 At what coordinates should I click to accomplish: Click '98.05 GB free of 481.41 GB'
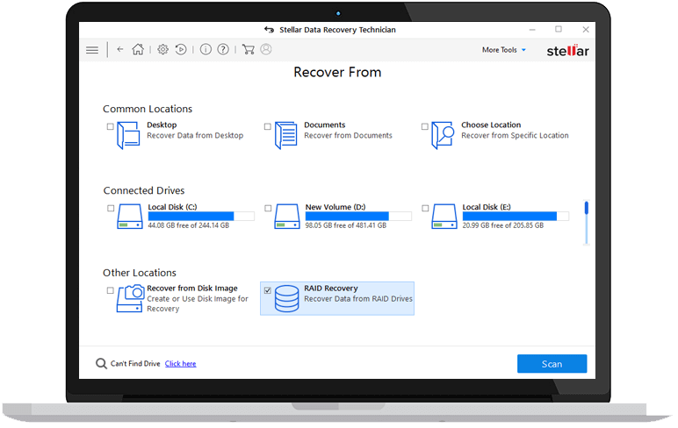coord(346,225)
